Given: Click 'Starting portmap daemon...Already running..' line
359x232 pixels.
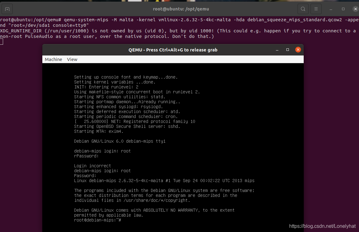Looking at the screenshot, I should [x=127, y=102].
